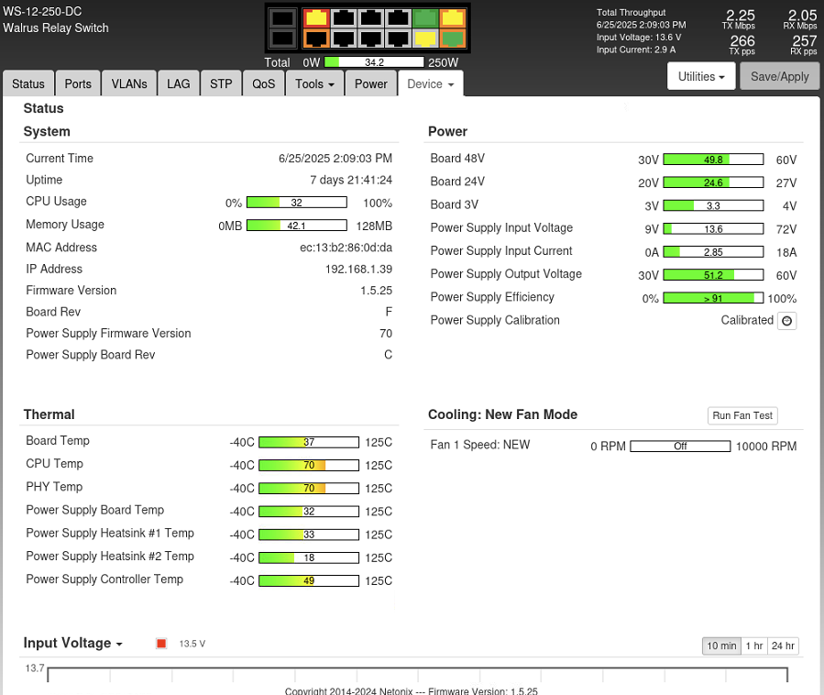Click the red Input Voltage legend swatch
The image size is (824, 695).
[x=162, y=644]
